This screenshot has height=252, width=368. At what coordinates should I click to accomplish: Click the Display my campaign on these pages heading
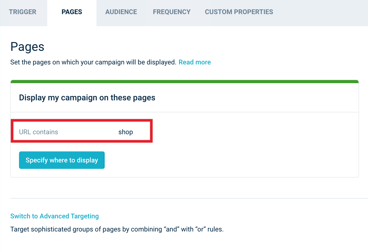87,98
